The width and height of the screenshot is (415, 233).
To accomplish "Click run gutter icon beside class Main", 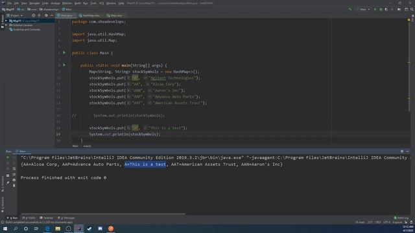I will point(64,52).
